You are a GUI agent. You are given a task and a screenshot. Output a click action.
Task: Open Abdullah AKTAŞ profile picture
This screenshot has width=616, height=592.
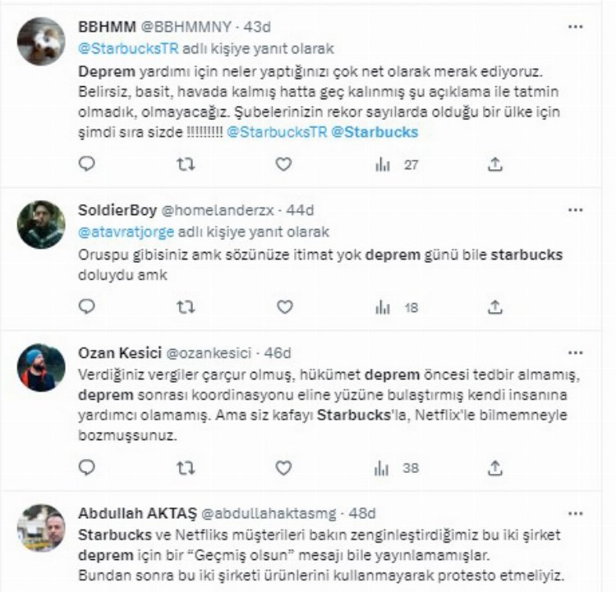pyautogui.click(x=41, y=528)
